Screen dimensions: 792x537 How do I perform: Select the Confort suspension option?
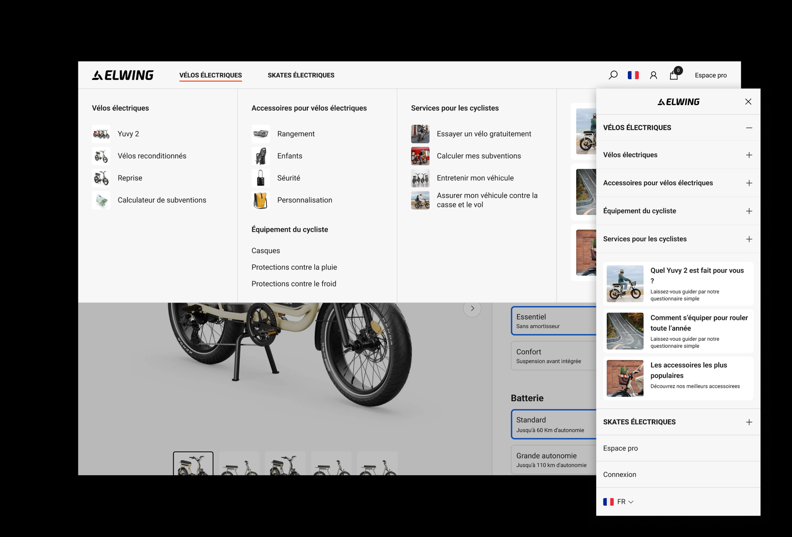(x=553, y=356)
